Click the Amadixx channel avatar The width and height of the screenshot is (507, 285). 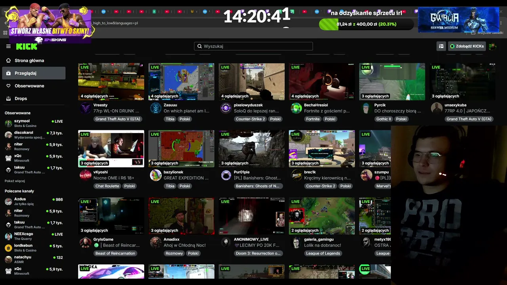coord(156,242)
